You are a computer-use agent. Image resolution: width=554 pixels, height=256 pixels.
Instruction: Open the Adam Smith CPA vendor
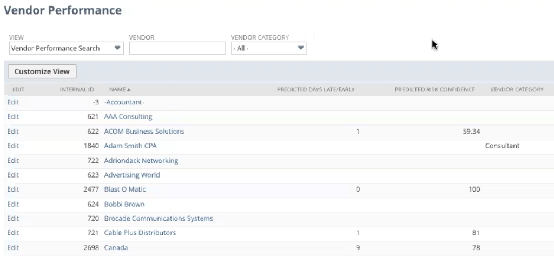tap(130, 146)
